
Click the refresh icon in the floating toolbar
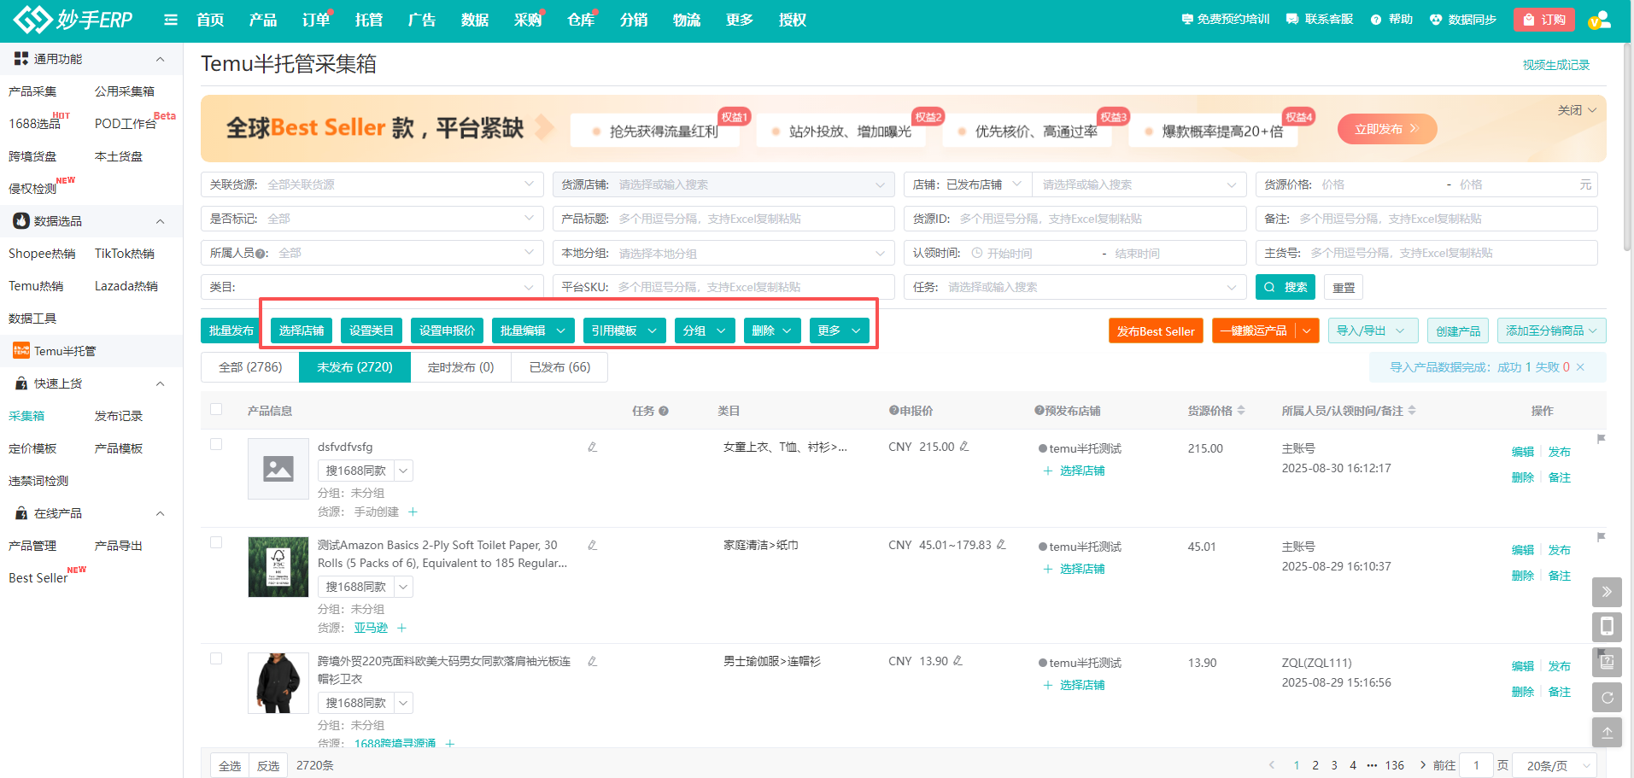click(x=1607, y=698)
